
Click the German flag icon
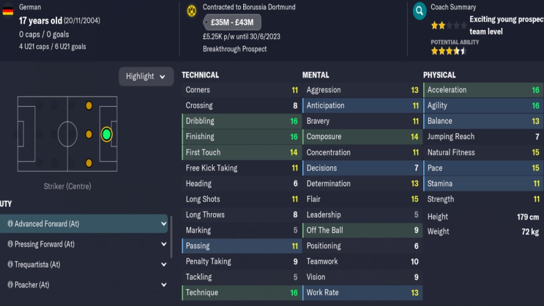click(x=8, y=10)
